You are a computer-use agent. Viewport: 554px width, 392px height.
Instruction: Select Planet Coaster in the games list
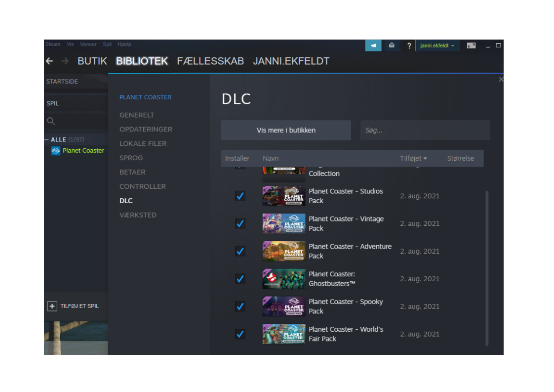pyautogui.click(x=83, y=151)
